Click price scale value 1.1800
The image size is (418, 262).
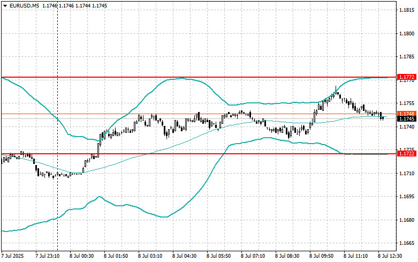(x=407, y=34)
